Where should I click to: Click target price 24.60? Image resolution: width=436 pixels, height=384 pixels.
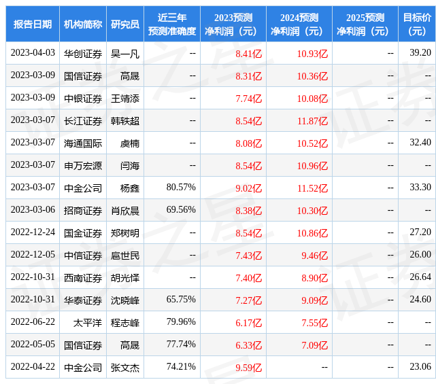(420, 300)
